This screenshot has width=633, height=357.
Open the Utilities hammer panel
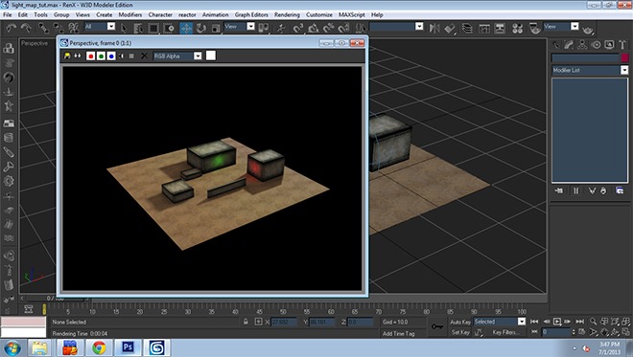[x=622, y=45]
